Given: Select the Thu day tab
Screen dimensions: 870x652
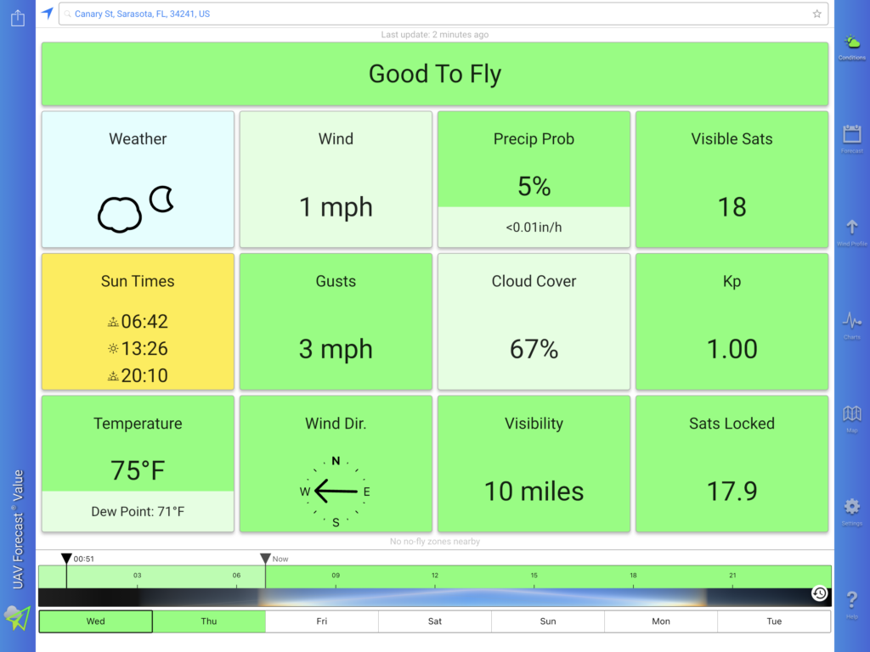Looking at the screenshot, I should [x=209, y=621].
